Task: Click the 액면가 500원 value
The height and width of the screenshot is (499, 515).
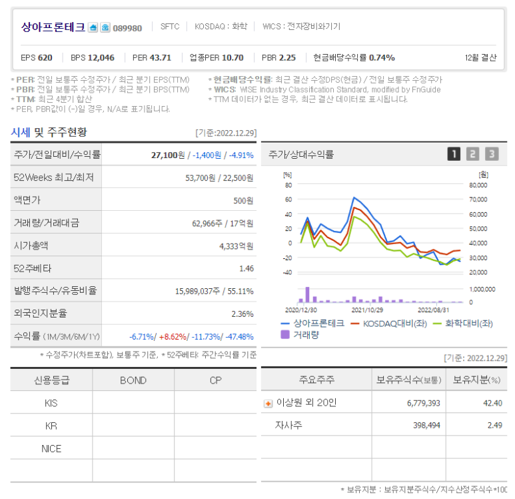Action: 243,201
